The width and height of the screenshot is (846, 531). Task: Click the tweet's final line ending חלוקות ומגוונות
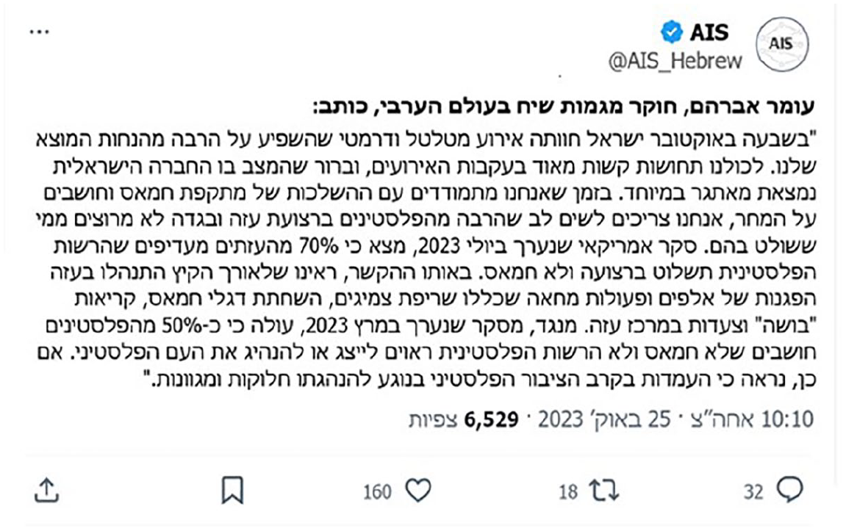[481, 380]
